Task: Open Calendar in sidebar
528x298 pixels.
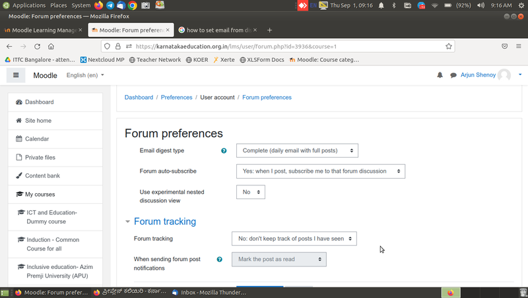Action: pos(55,139)
